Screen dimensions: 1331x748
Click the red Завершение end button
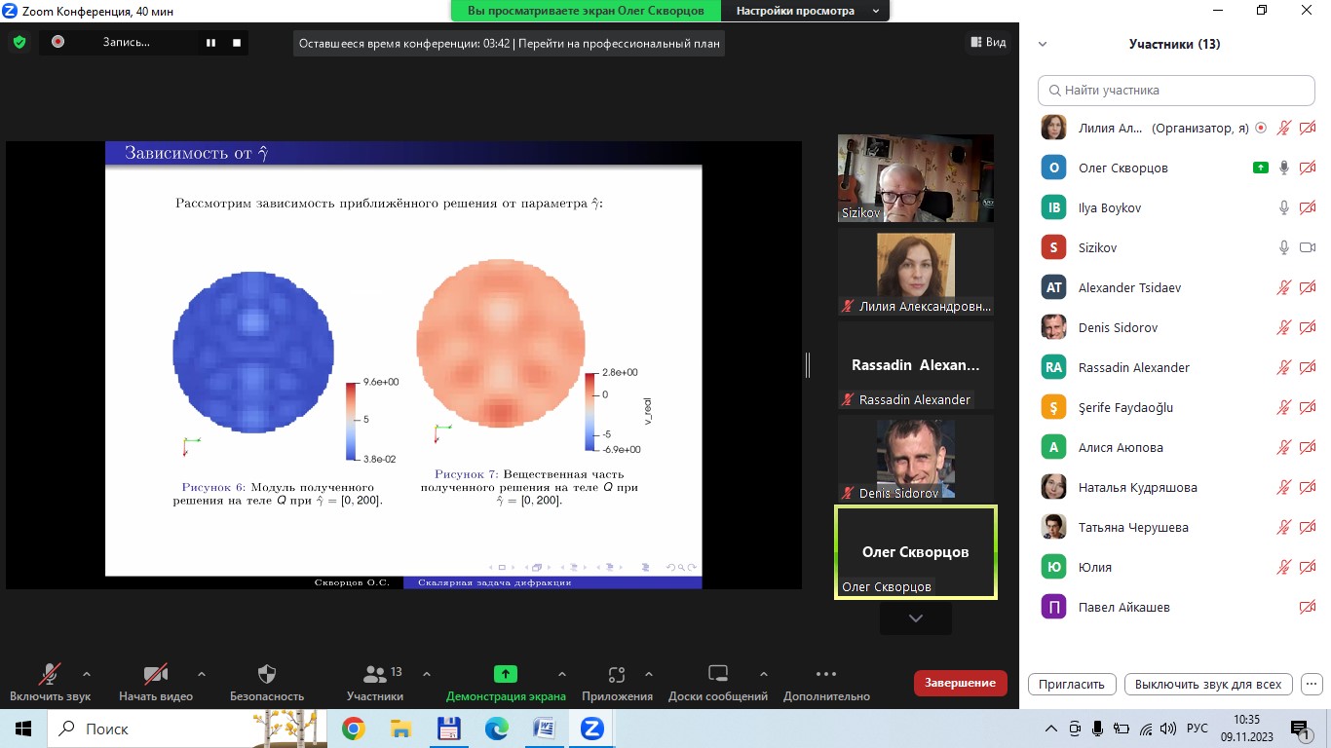click(960, 683)
